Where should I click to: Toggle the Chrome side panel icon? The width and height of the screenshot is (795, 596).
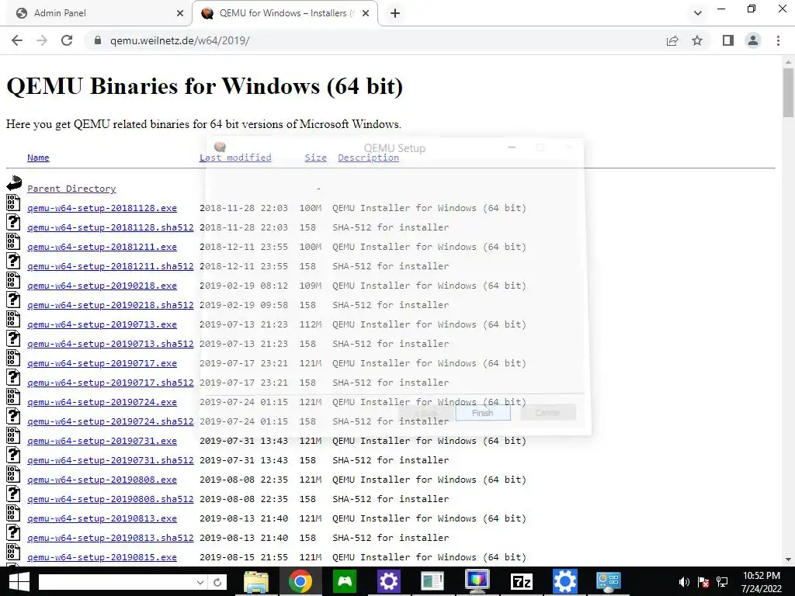tap(728, 40)
